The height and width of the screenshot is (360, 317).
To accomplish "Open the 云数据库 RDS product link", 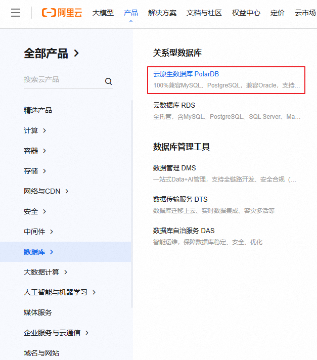I will coord(174,105).
